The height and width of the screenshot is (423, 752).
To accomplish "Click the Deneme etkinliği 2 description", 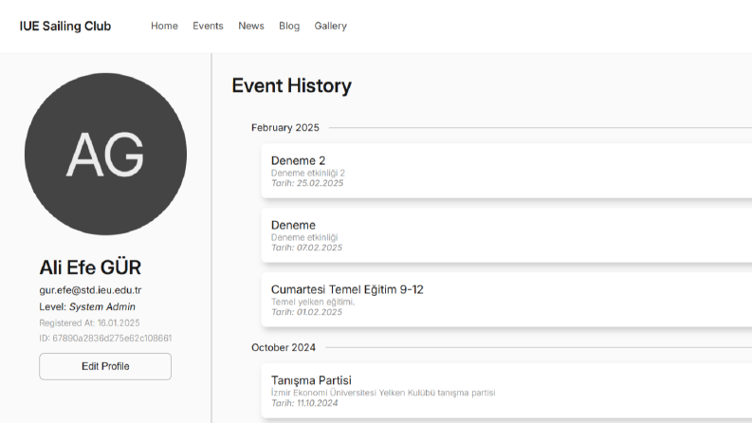I will point(308,173).
